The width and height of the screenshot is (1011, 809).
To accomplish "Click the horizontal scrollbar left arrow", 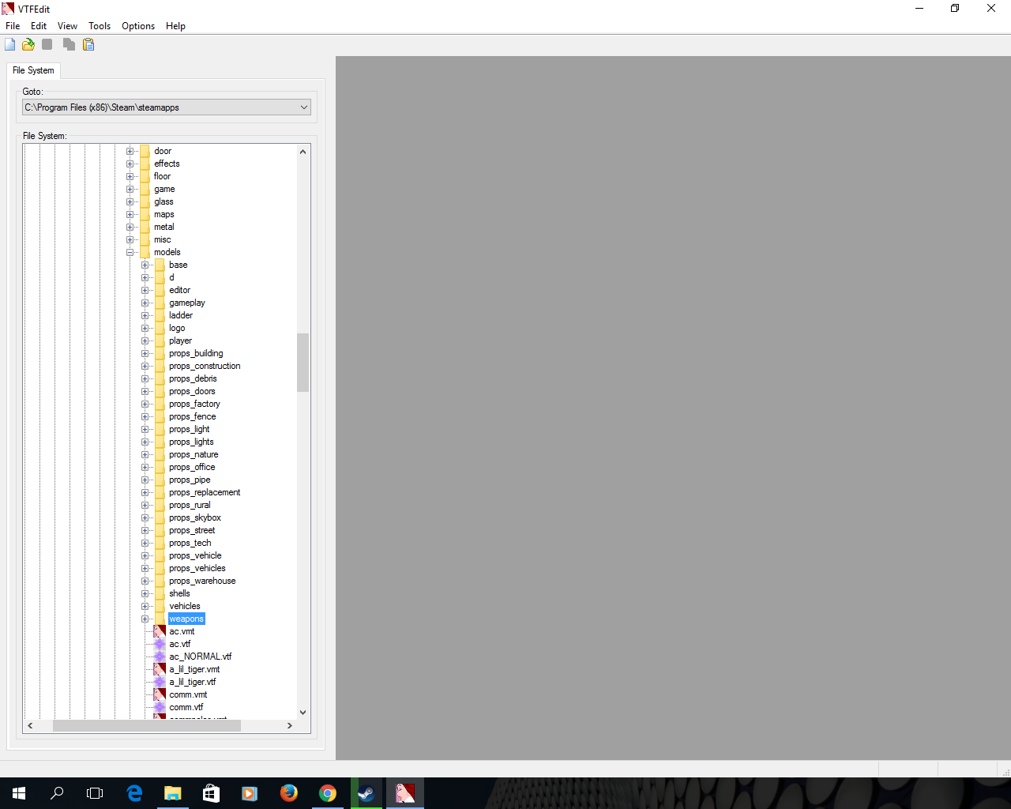I will point(30,725).
